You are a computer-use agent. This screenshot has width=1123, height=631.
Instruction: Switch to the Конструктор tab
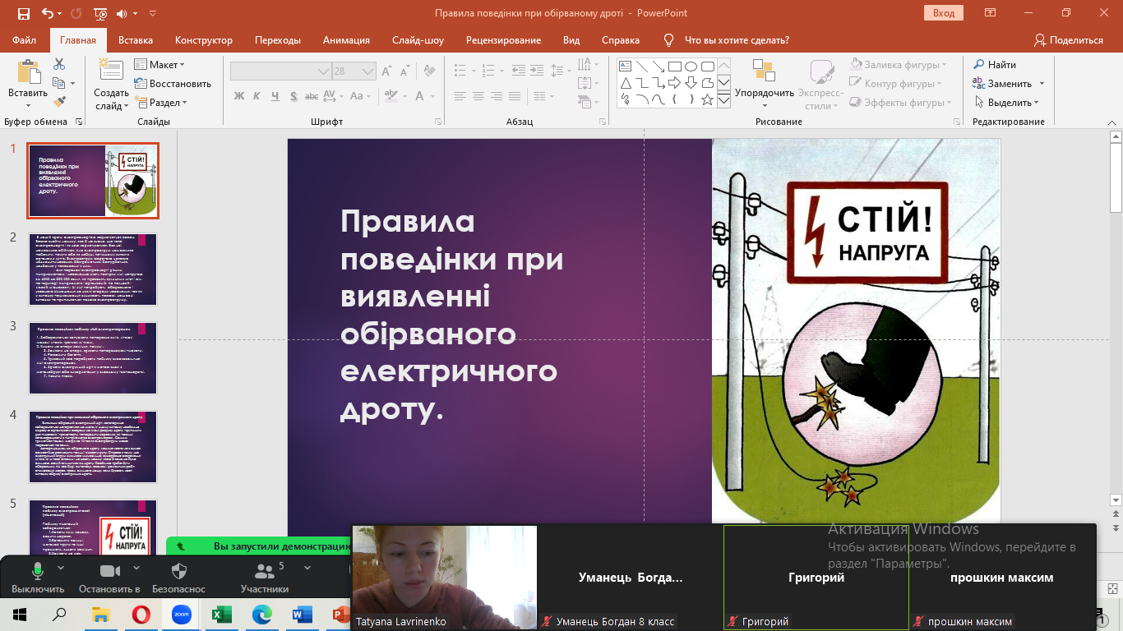point(204,40)
